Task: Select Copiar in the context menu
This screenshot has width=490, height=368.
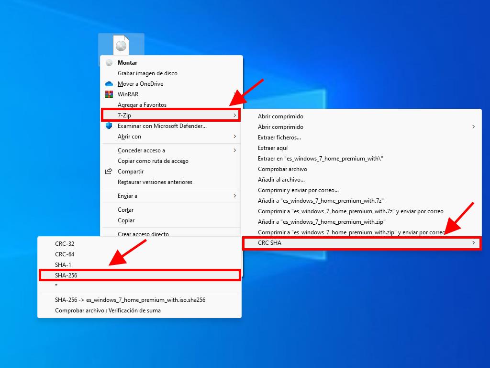Action: coord(171,220)
